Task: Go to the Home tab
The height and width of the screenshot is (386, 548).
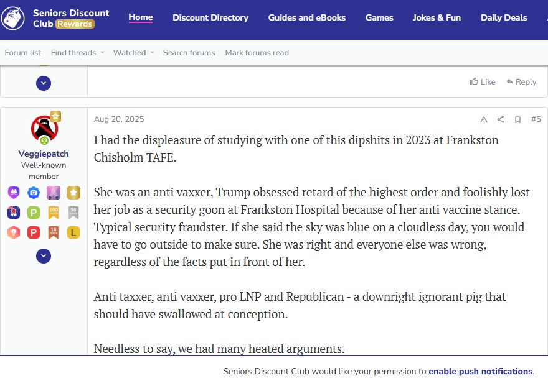Action: 141,17
